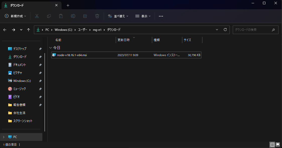
Task: Collapse the 今日 group
Action: click(50, 48)
